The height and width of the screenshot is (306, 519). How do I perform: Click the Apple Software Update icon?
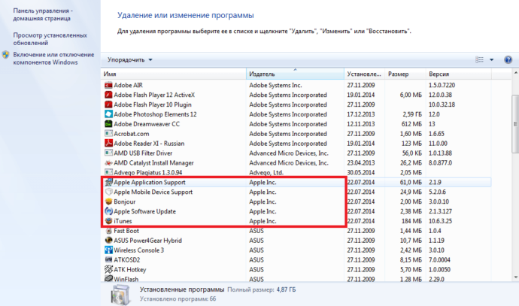pos(108,211)
